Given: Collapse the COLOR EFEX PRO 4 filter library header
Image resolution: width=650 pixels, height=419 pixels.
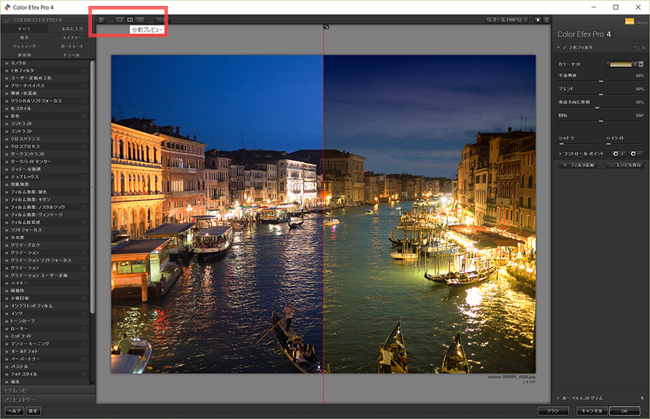Looking at the screenshot, I should [48, 20].
